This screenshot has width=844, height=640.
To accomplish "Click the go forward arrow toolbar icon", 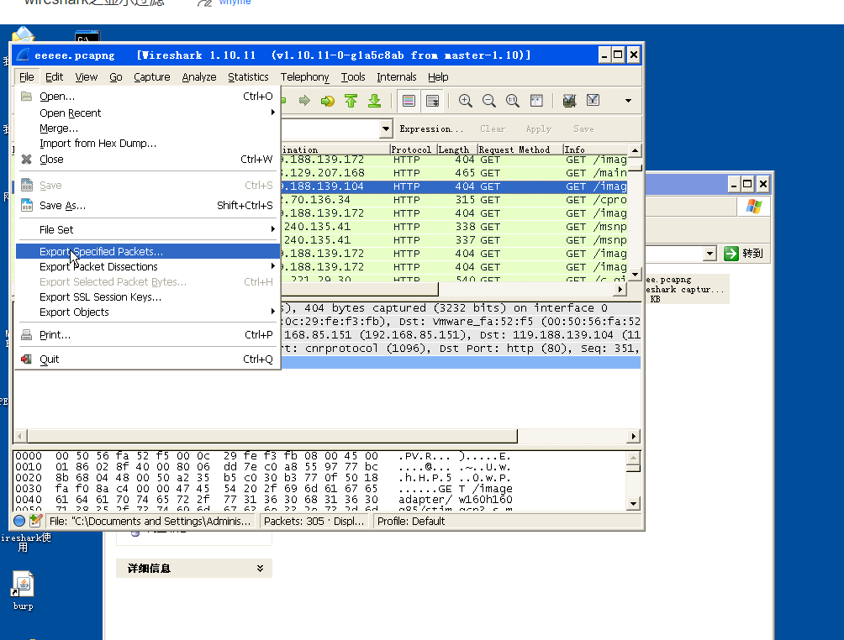I will click(304, 101).
